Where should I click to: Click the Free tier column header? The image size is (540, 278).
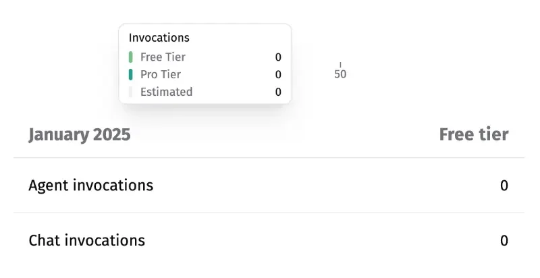tap(474, 134)
